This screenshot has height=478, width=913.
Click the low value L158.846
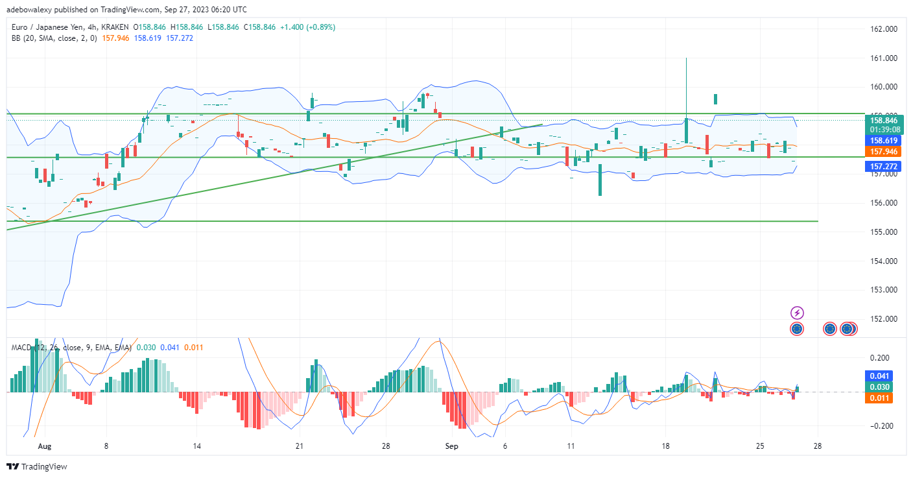tap(223, 27)
